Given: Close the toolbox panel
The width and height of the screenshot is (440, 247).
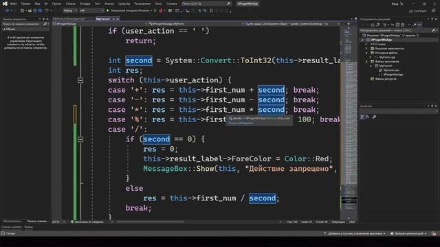Looking at the screenshot, I should point(47,19).
